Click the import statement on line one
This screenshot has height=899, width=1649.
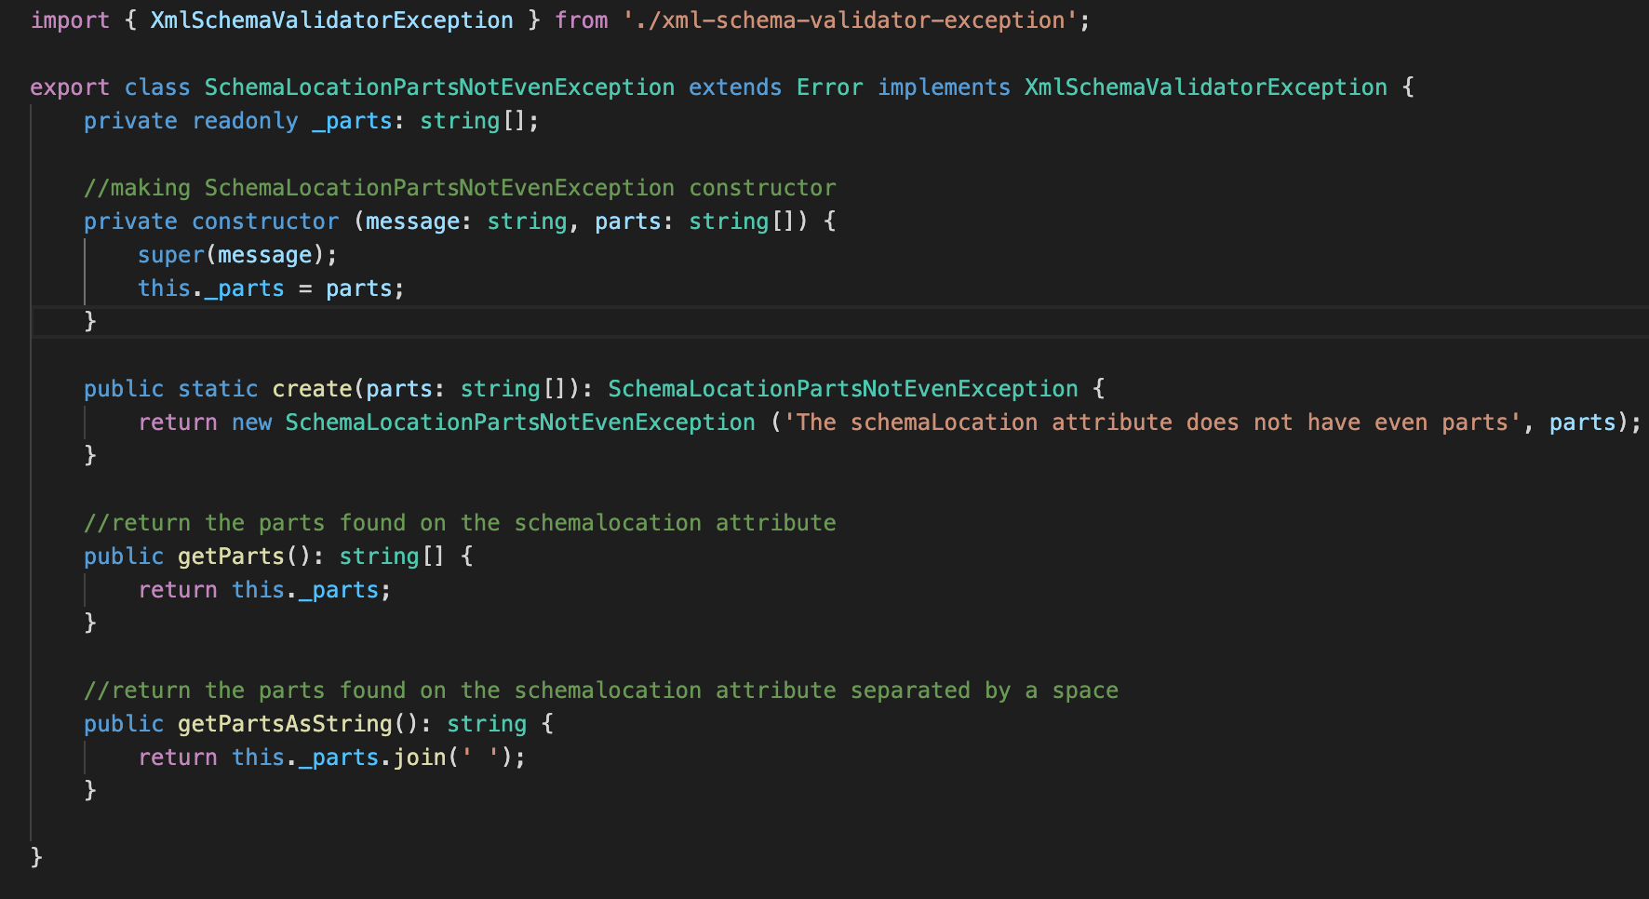coord(70,20)
